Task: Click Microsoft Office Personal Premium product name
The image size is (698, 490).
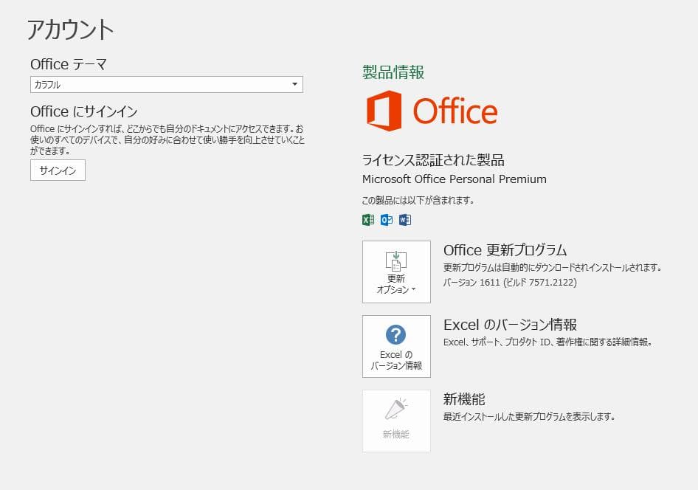Action: point(453,179)
